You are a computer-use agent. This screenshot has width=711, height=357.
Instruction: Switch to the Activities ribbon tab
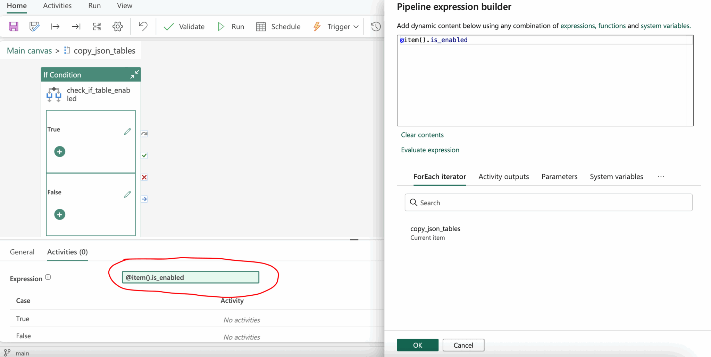tap(57, 6)
